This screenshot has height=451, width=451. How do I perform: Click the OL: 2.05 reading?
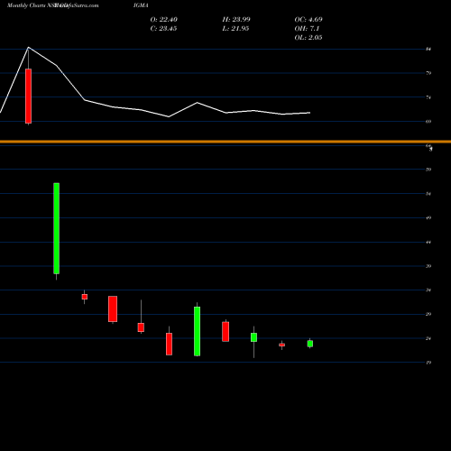tap(308, 38)
